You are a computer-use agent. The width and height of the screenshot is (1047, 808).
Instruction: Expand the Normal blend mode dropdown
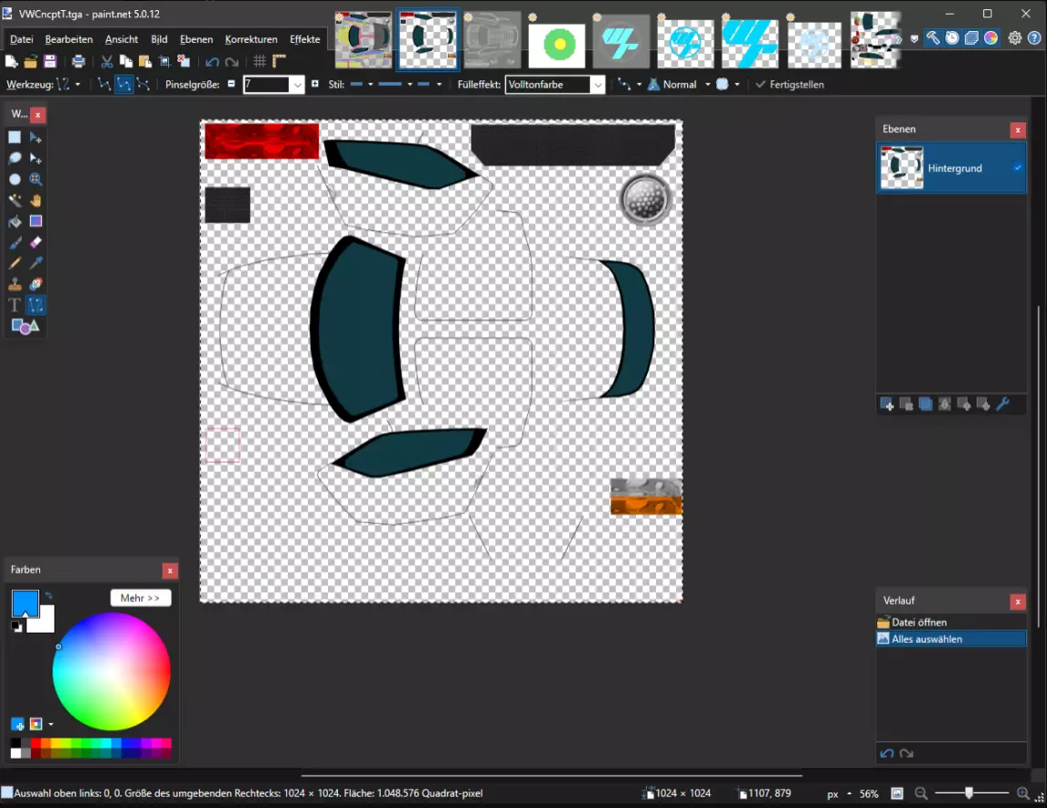point(706,85)
